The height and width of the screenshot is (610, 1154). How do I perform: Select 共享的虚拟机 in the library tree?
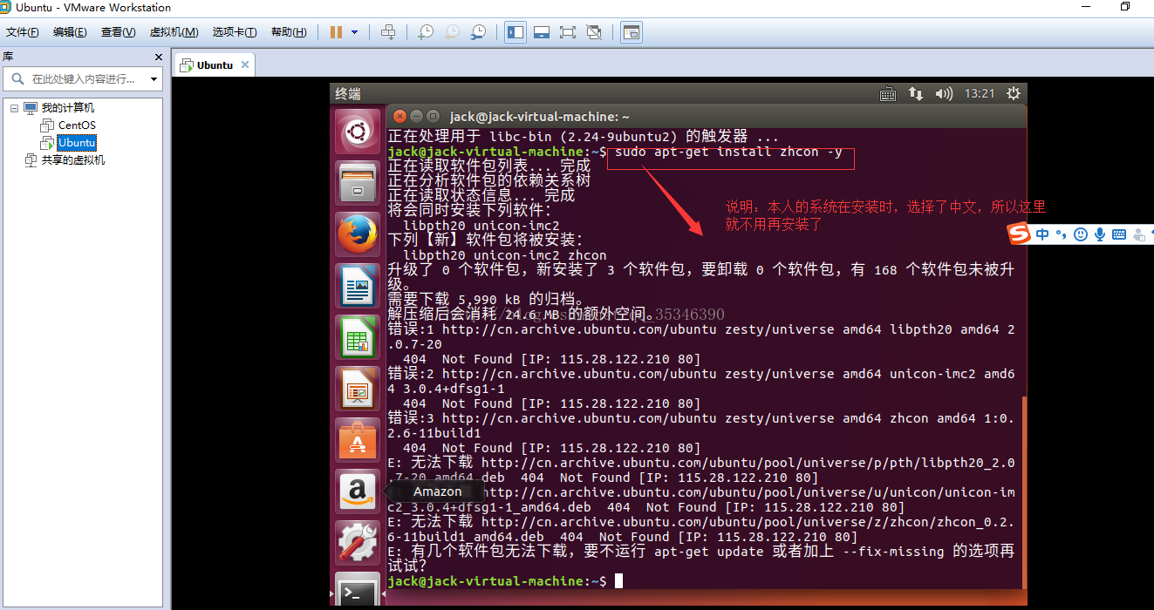(x=73, y=160)
